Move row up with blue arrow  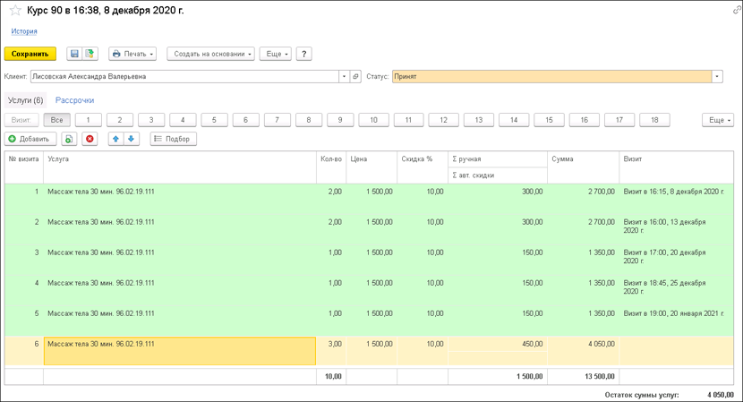tap(115, 139)
